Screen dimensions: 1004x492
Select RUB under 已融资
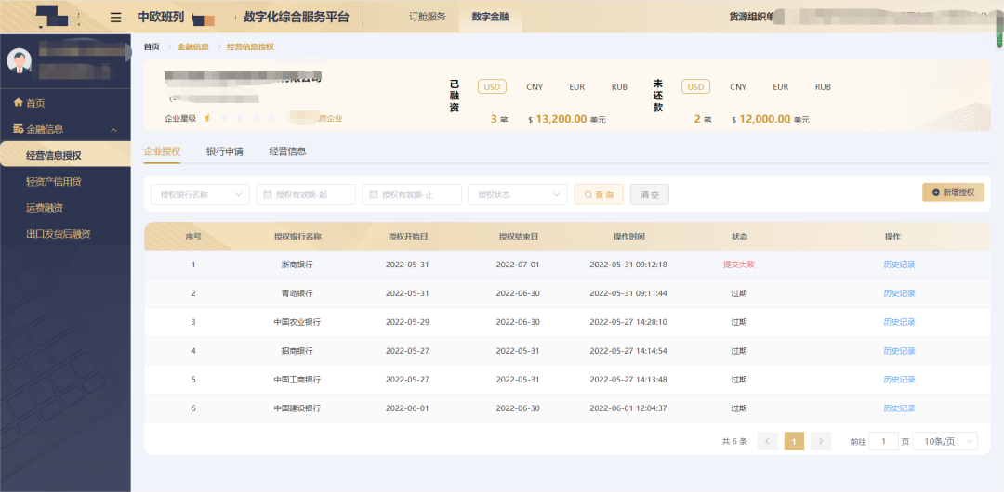(619, 87)
